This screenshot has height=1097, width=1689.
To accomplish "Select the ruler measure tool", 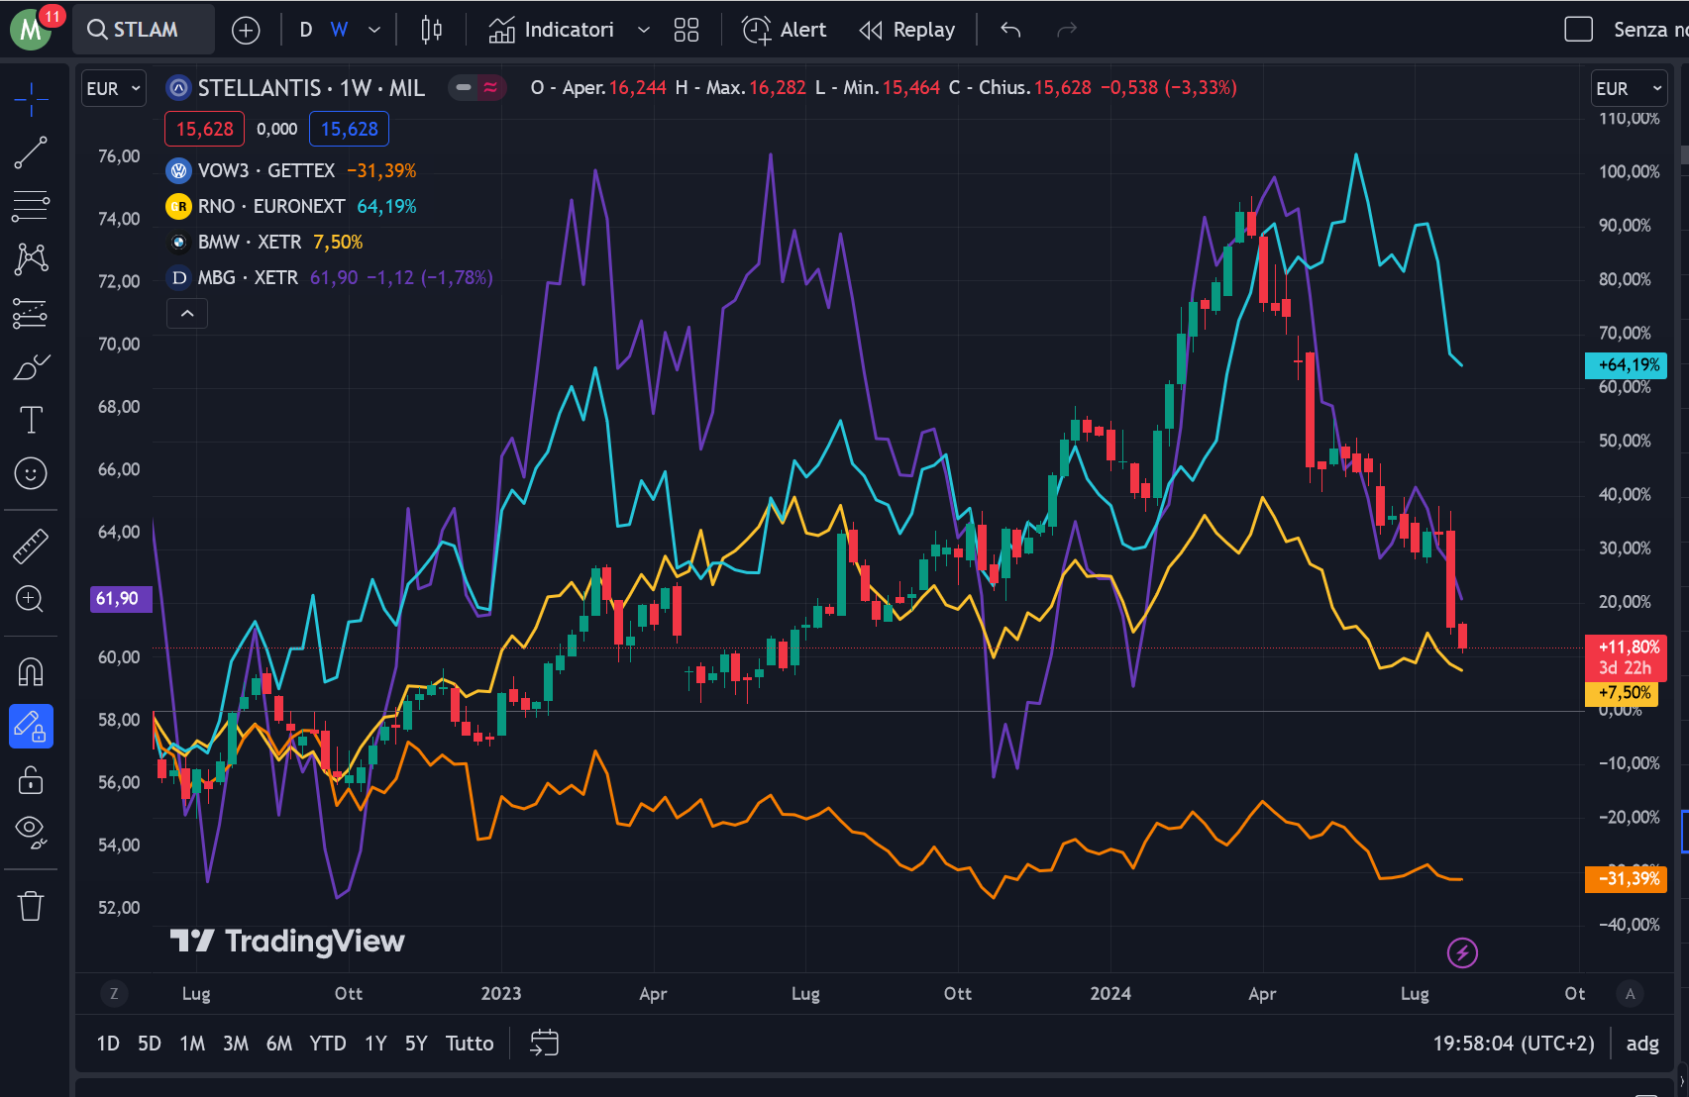I will click(x=31, y=546).
